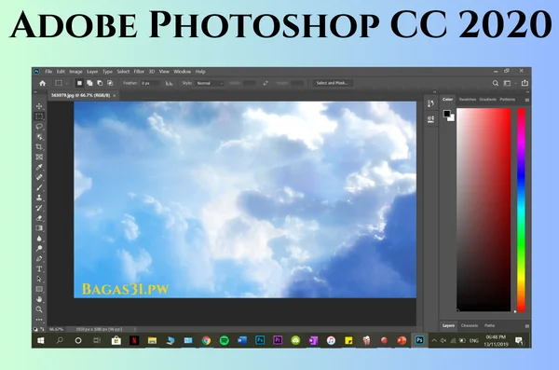The width and height of the screenshot is (559, 370).
Task: Select the Eraser tool
Action: 39,218
